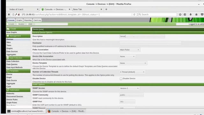Click the Console breadcrumb
The width and height of the screenshot is (204, 115).
coord(11,24)
